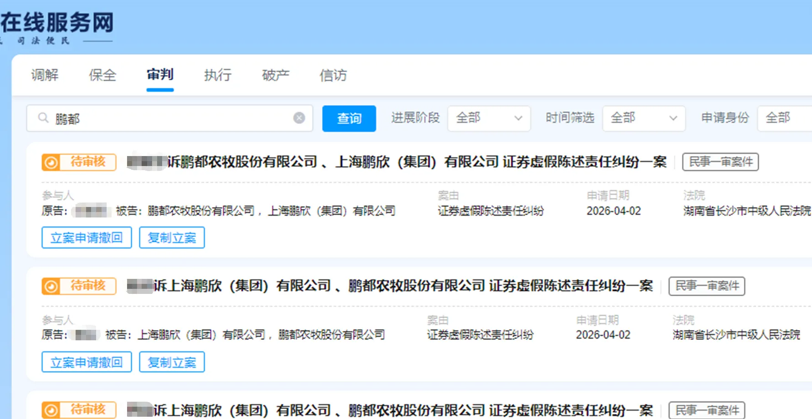Click 立案申请撤回 on the first case
Image resolution: width=812 pixels, height=419 pixels.
[87, 237]
